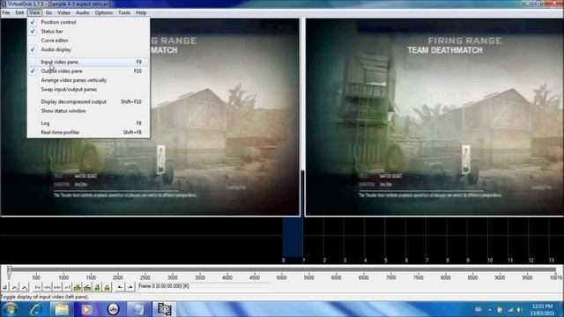Click the volume speaker tray icon
The image size is (564, 317).
point(519,309)
